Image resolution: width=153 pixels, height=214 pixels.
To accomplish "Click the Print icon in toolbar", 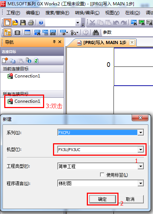I will tap(31, 22).
